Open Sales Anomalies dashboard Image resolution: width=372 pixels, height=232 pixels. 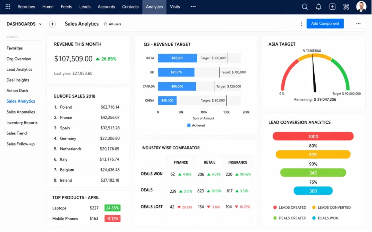(21, 112)
